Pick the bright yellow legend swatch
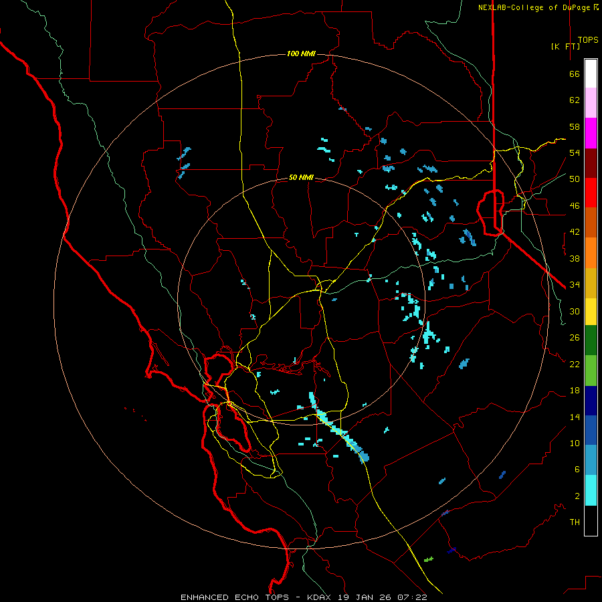The image size is (602, 602). click(591, 312)
